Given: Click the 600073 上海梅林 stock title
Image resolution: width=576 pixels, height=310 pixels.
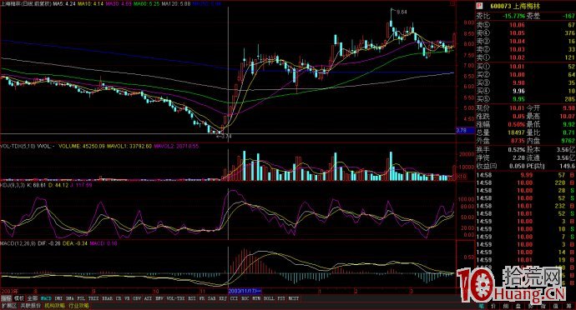Looking at the screenshot, I should 510,6.
